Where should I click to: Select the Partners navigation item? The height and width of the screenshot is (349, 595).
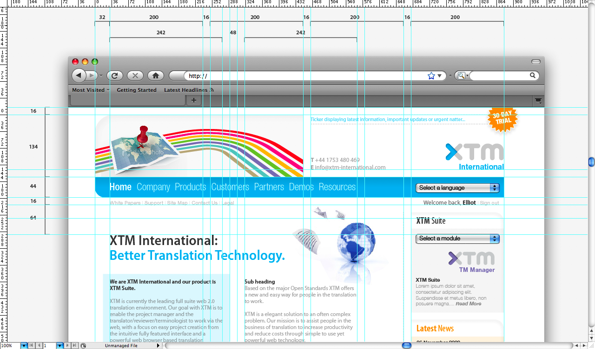(x=269, y=187)
